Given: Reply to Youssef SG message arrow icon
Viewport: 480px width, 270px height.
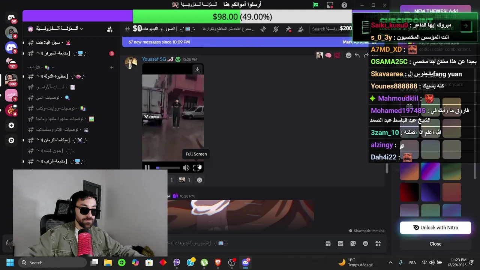Looking at the screenshot, I should (x=357, y=55).
